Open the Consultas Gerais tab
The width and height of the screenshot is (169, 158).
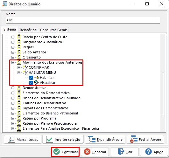(54, 30)
